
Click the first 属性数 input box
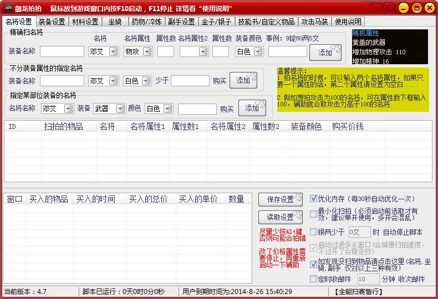point(166,51)
